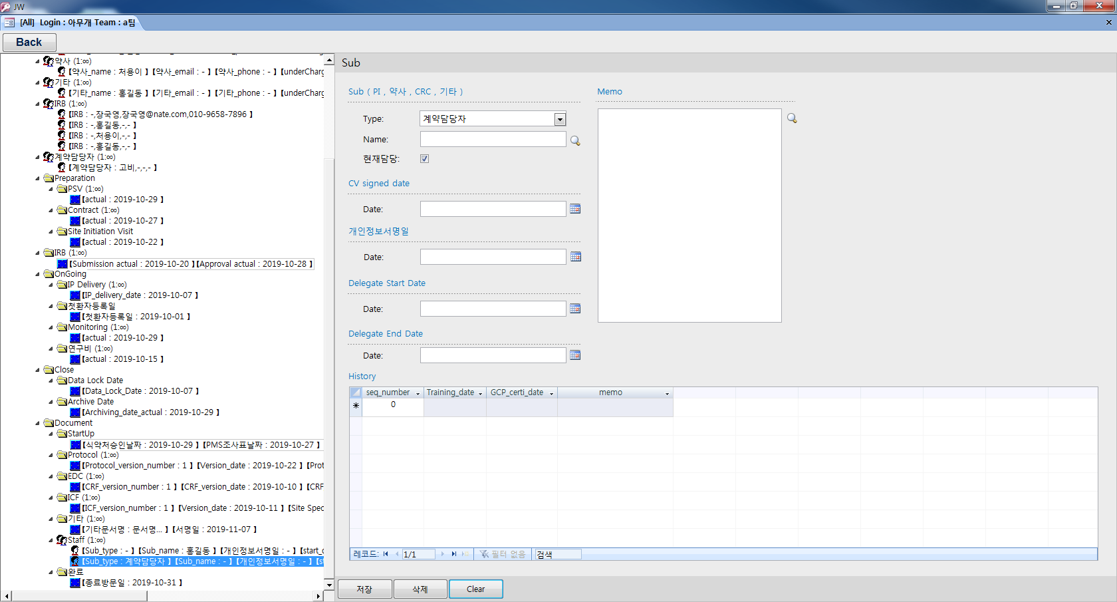The height and width of the screenshot is (602, 1117).
Task: Click inside the Name input field
Action: (493, 139)
